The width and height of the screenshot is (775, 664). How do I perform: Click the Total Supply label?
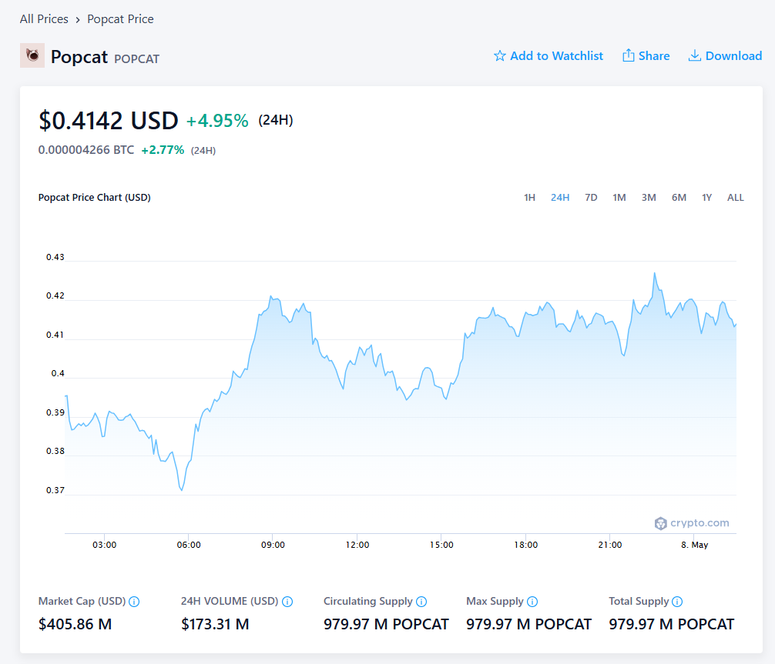[639, 602]
